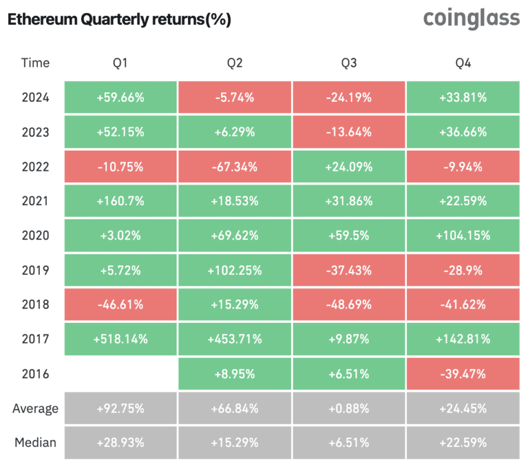Viewport: 530px width, 473px height.
Task: Click the 2024 Q3 -24.19% cell
Action: pos(349,98)
